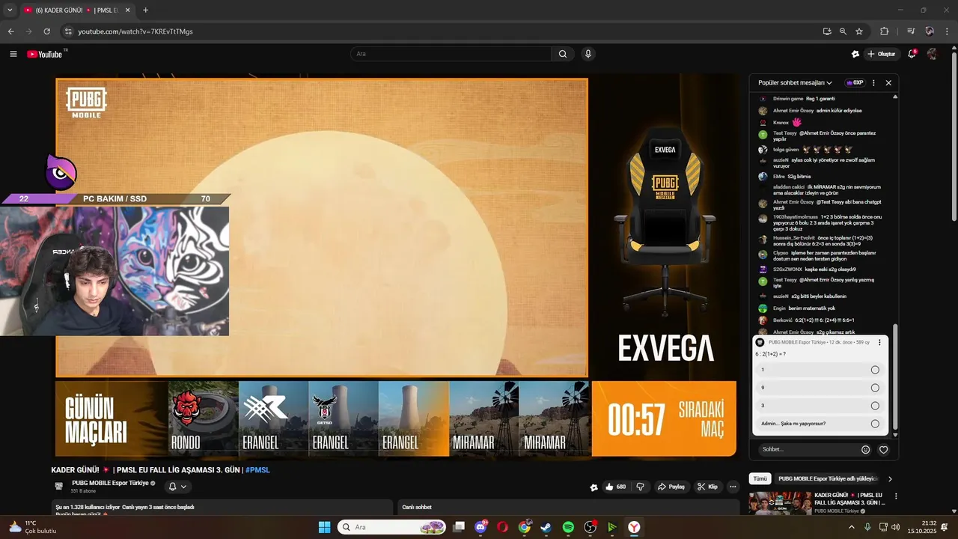Expand the Popüler sohbet mesajları dropdown
This screenshot has width=958, height=539.
click(x=795, y=83)
